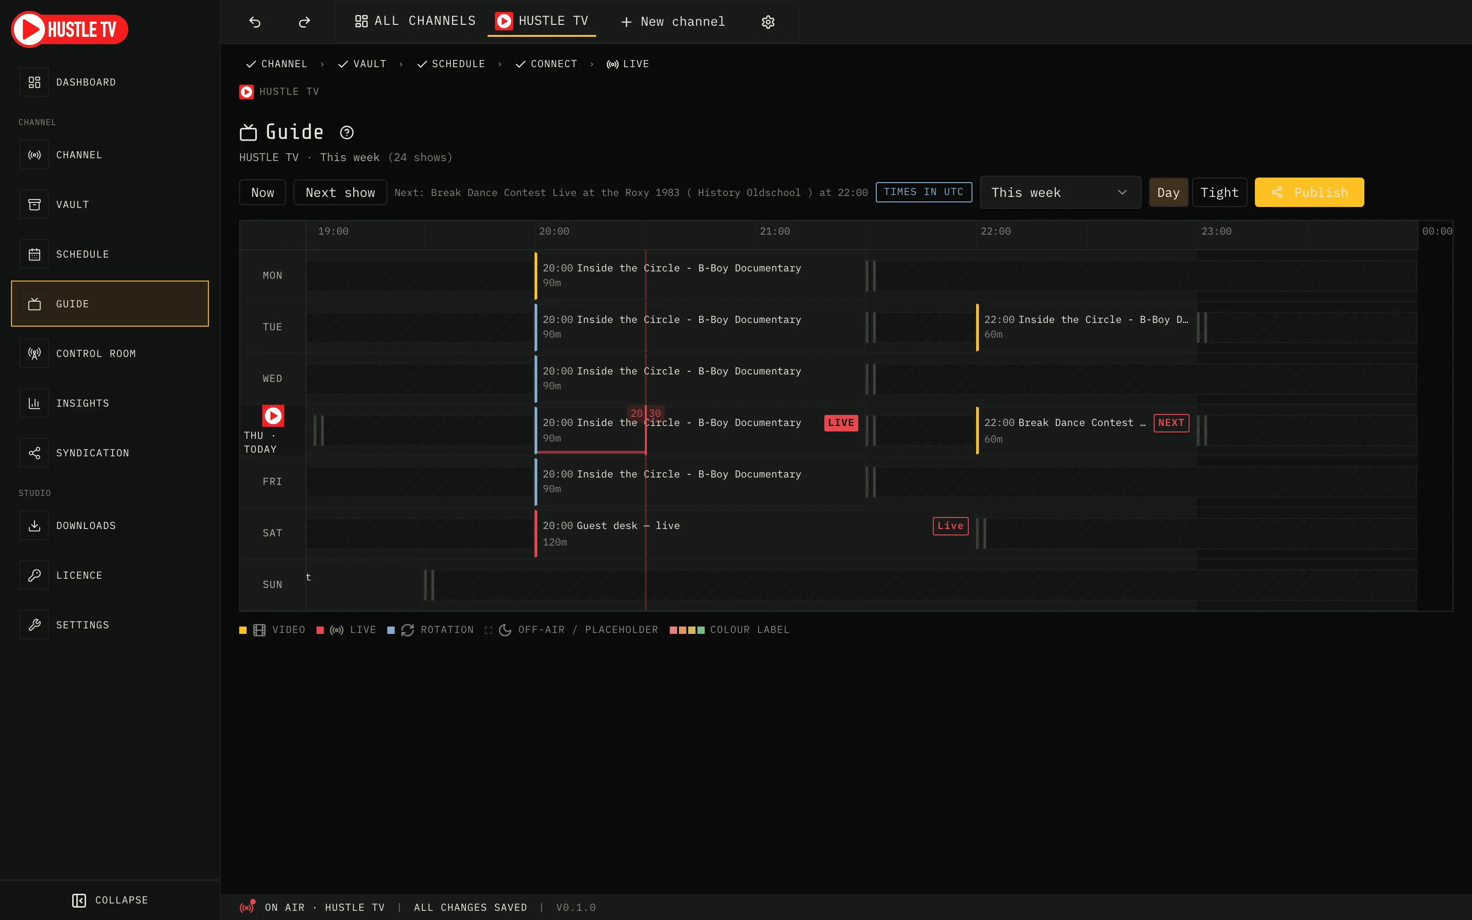
Task: Go to Live step in breadcrumb
Action: [x=628, y=64]
